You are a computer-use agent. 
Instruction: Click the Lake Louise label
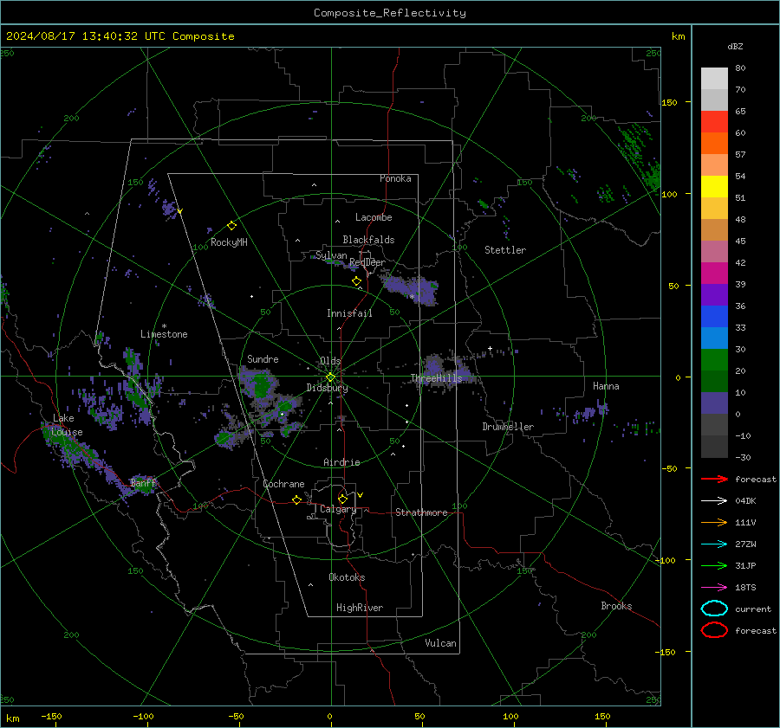[68, 425]
